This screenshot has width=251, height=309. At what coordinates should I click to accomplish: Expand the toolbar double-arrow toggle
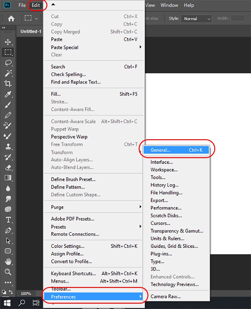[3, 28]
